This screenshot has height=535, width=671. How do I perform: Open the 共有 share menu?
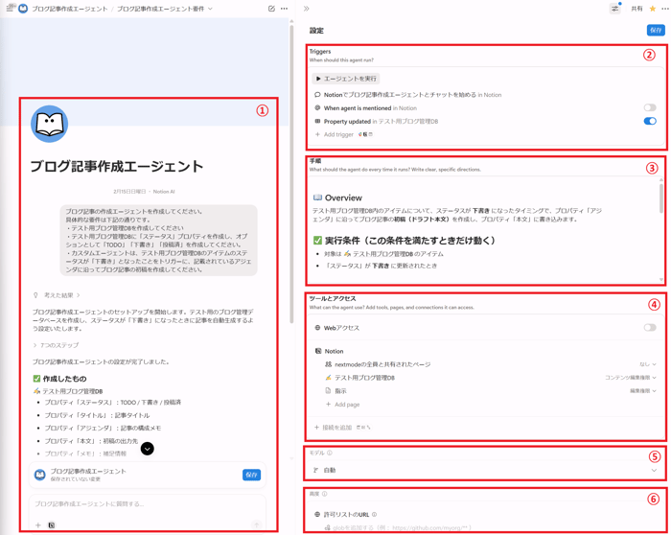pos(636,9)
